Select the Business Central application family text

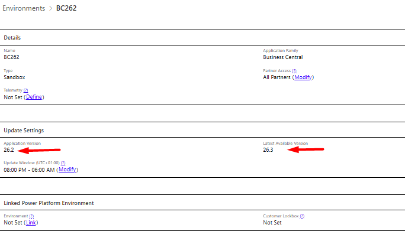(x=282, y=57)
